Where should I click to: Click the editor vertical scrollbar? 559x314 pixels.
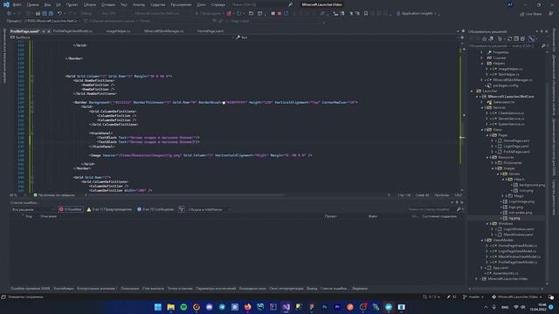click(462, 118)
